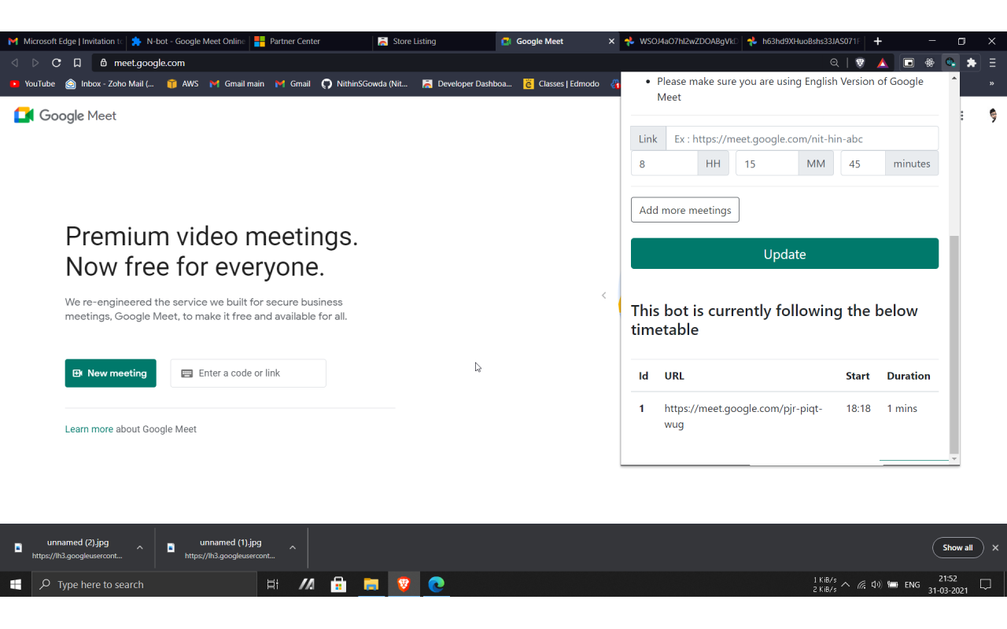The width and height of the screenshot is (1007, 629).
Task: Click the duration minutes field showing 45
Action: point(863,164)
